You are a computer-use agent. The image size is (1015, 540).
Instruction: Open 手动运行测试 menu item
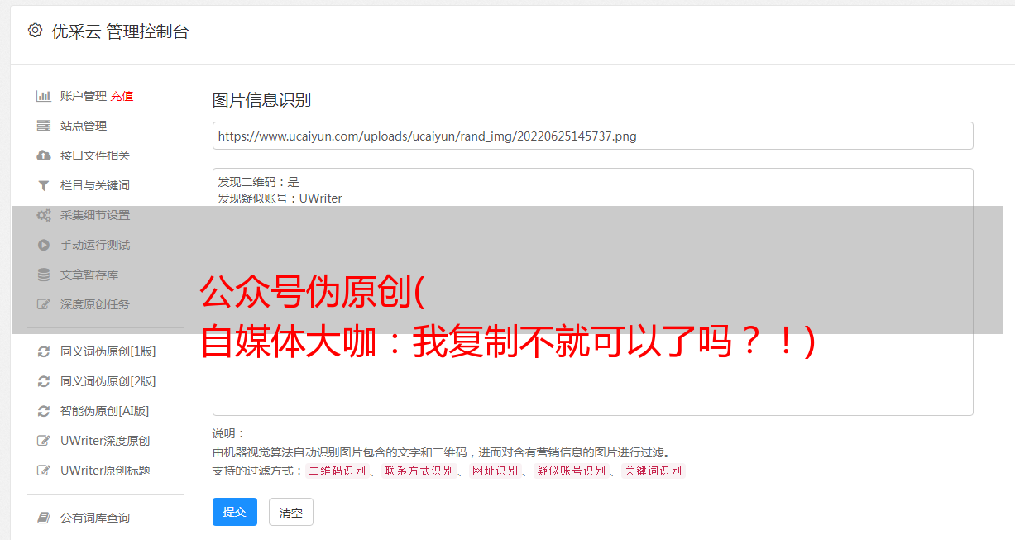(x=95, y=245)
